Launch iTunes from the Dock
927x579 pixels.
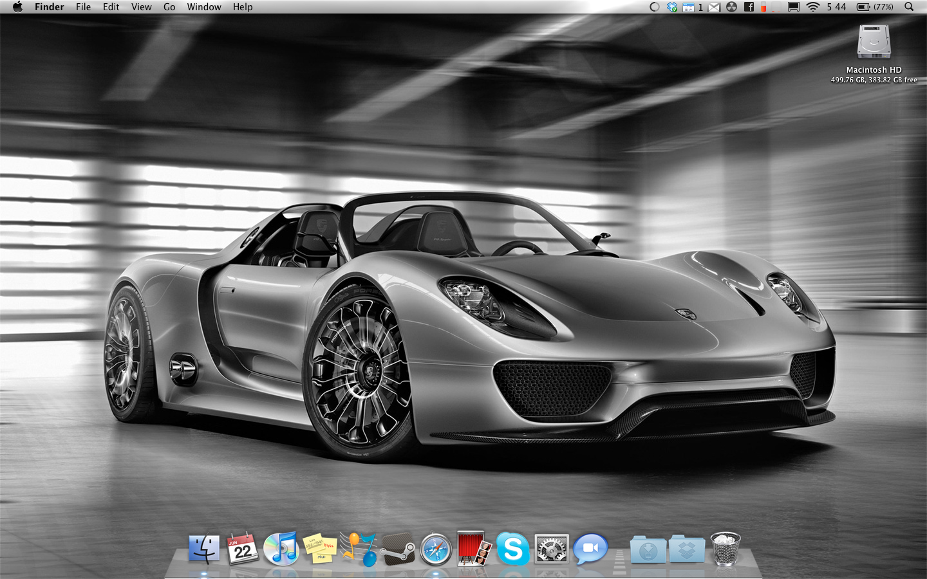coord(281,549)
